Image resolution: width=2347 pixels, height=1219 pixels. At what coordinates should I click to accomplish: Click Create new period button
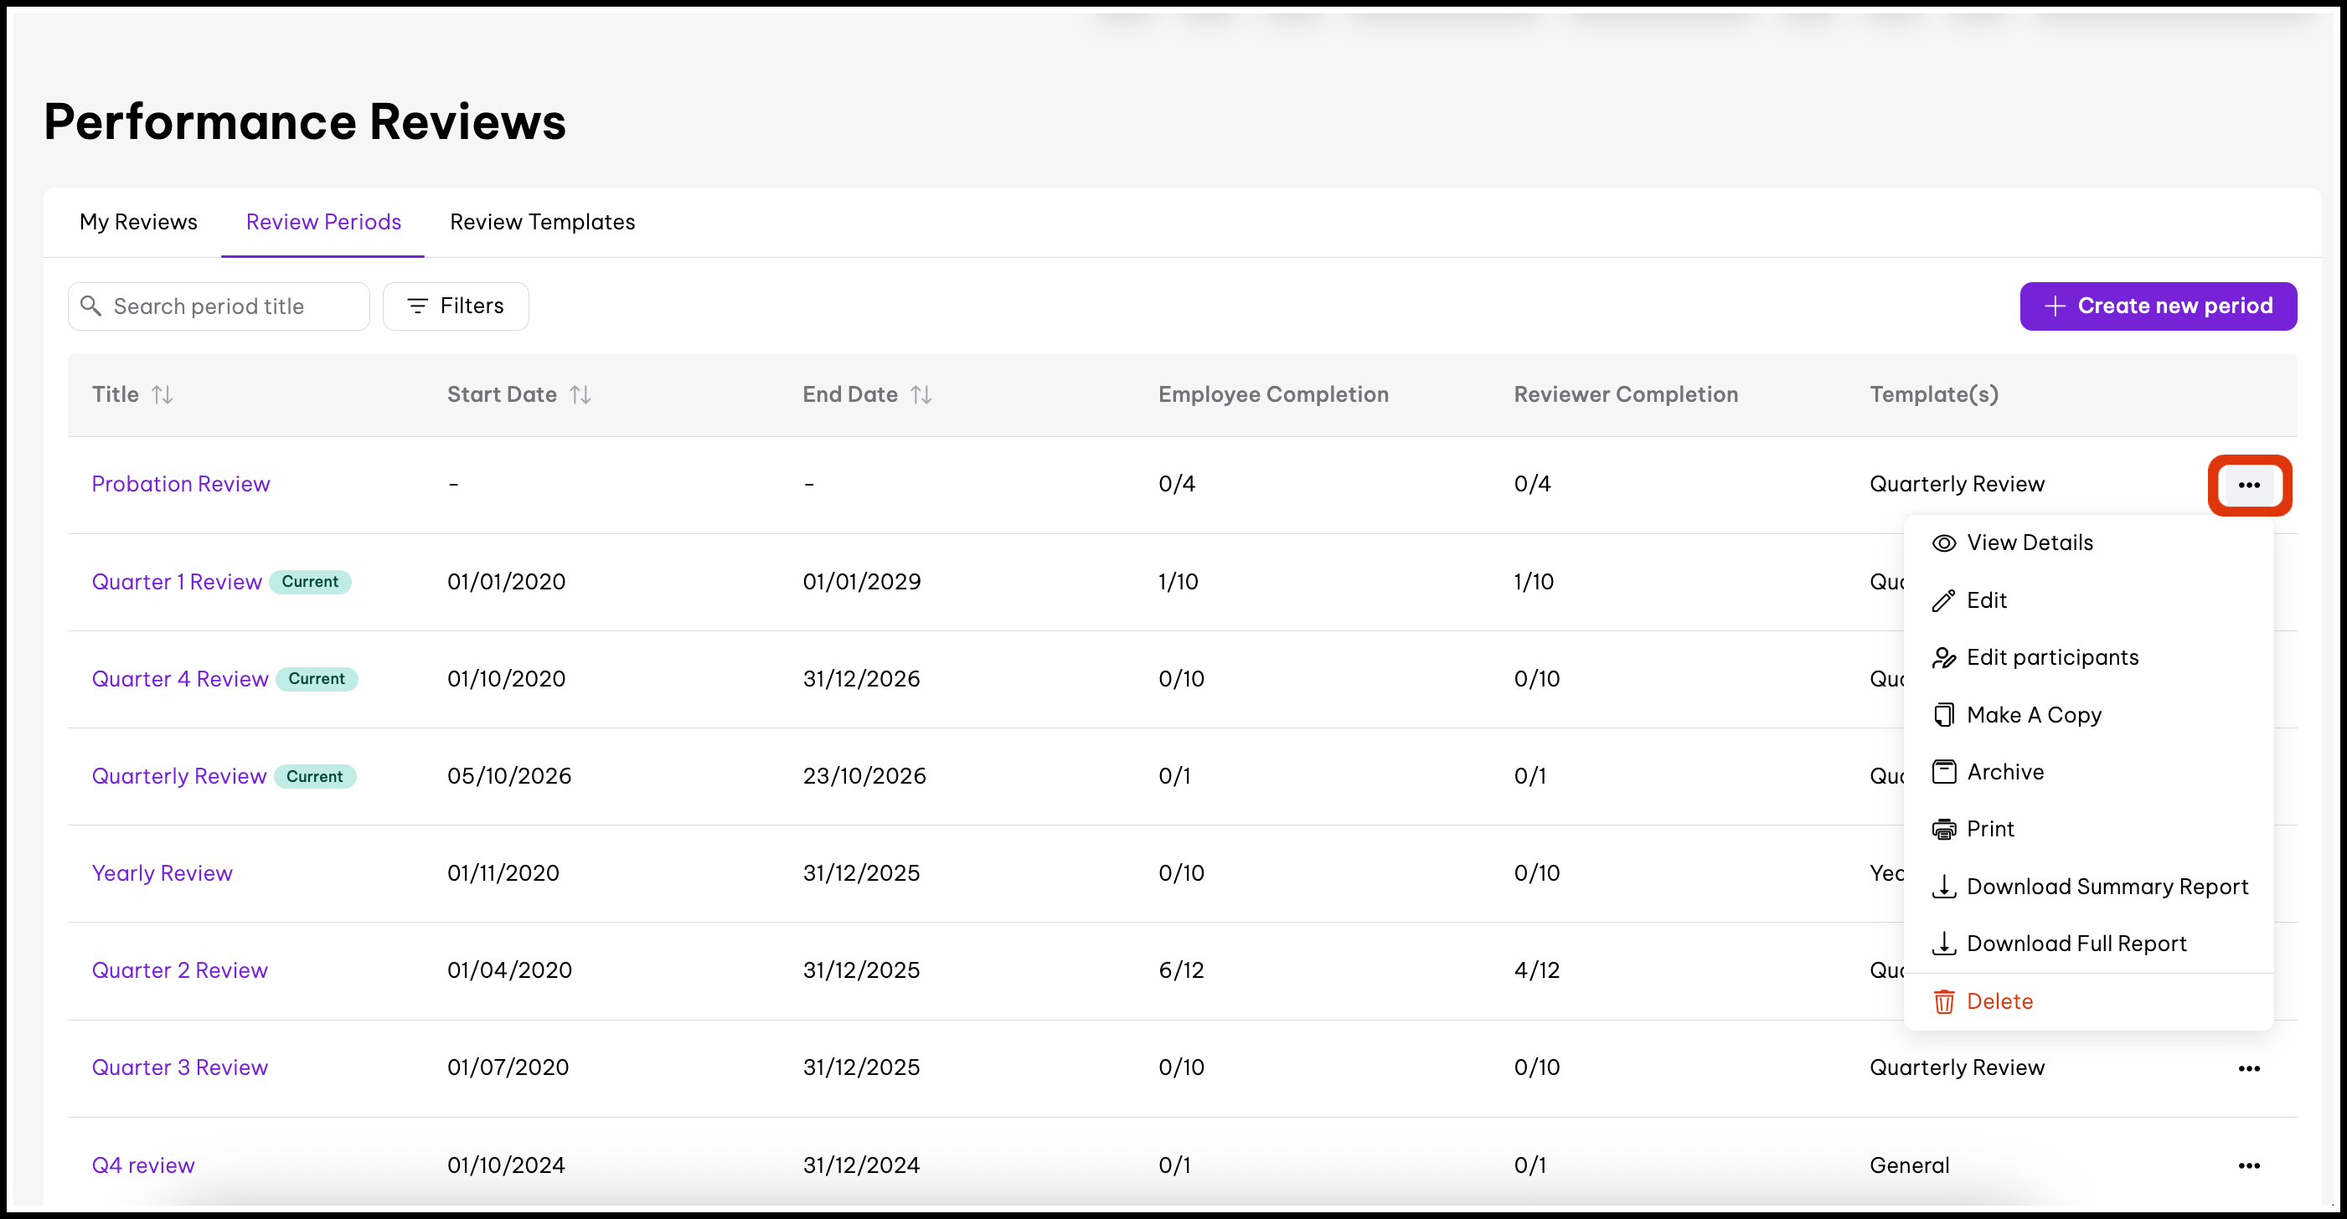pyautogui.click(x=2158, y=306)
